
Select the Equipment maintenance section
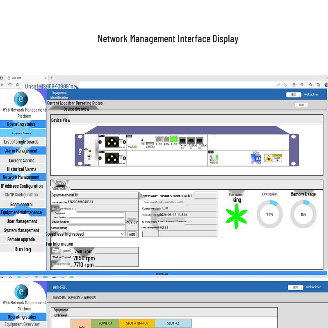[23, 212]
